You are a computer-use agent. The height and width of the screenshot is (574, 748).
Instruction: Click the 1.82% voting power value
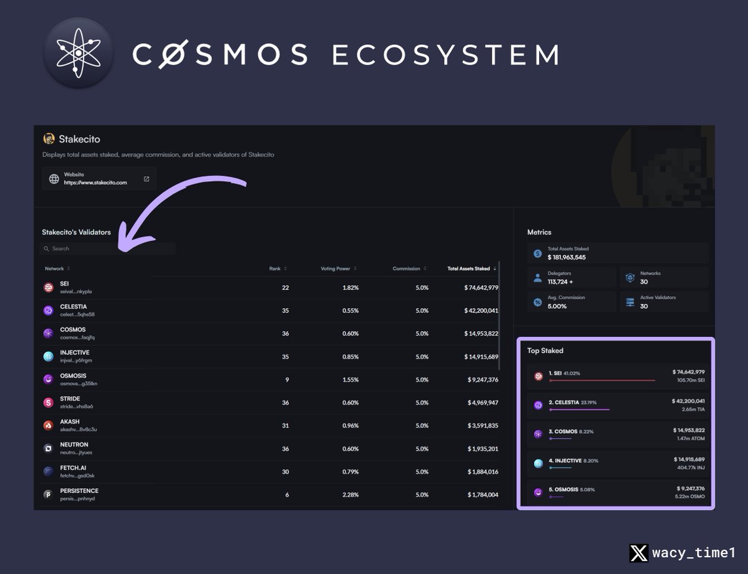coord(351,287)
